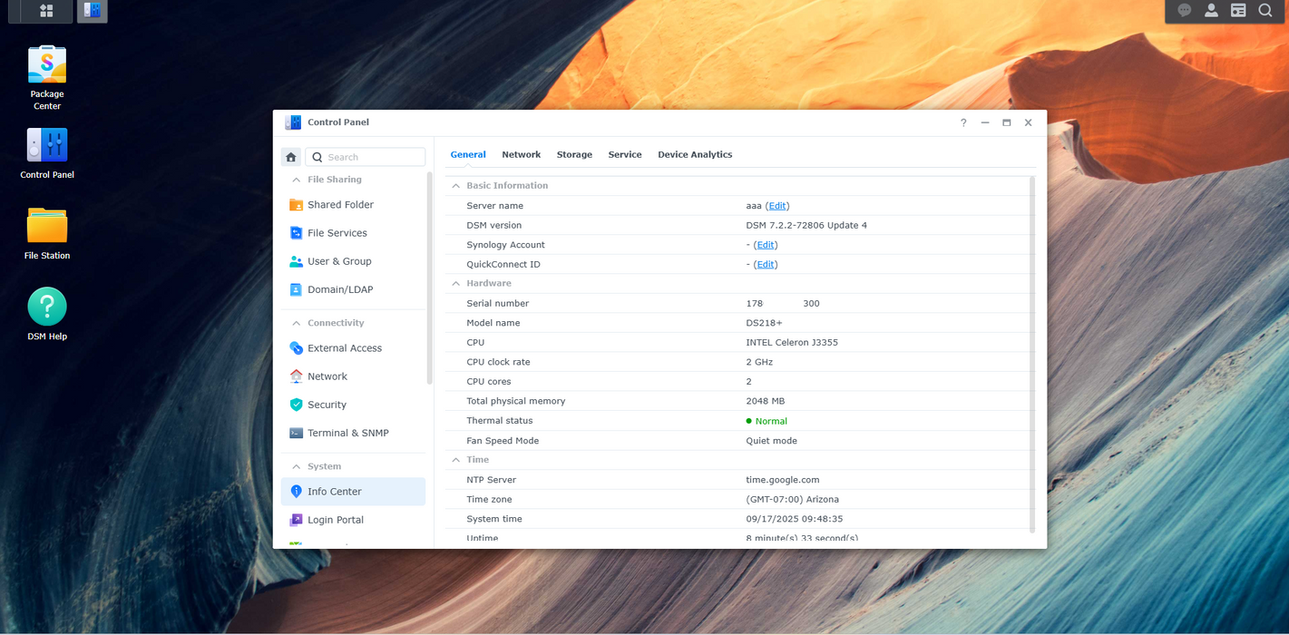
Task: Minimize the Control Panel window
Action: tap(985, 122)
